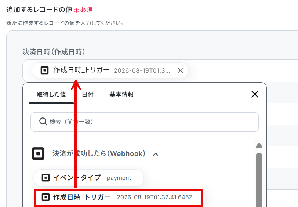Viewport: 298px width, 207px height.
Task: Collapse the 決済が成功したら(Webhook) section chevron
Action: 156,154
